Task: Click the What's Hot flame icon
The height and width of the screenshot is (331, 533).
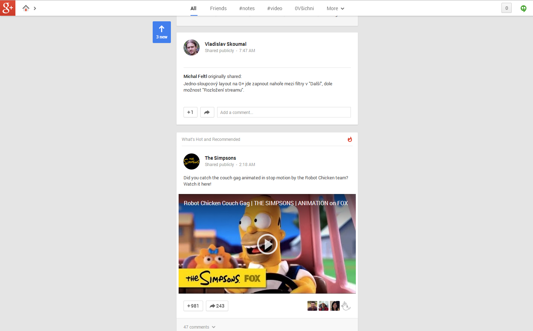Action: (x=349, y=139)
